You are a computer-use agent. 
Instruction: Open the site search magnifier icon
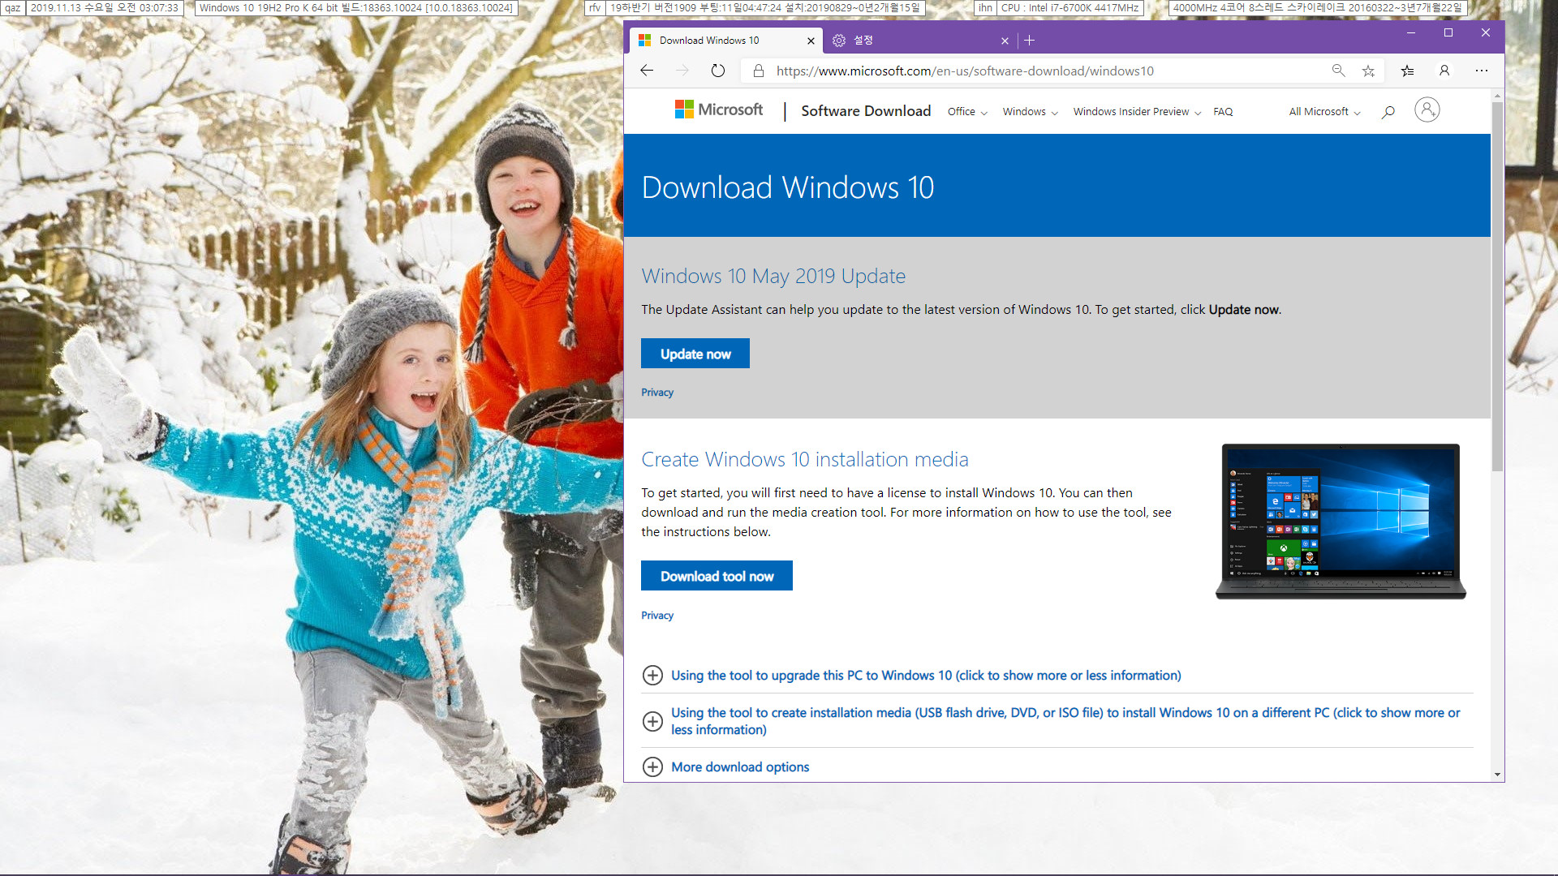(1388, 111)
